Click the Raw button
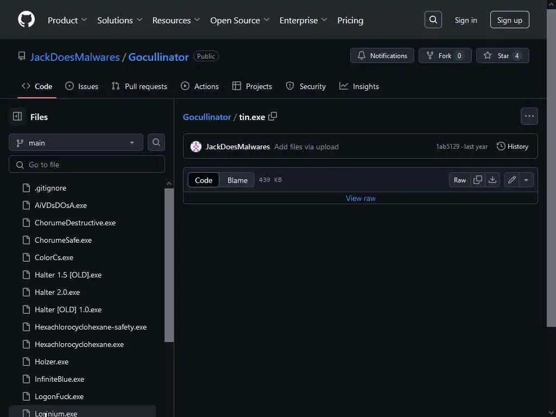This screenshot has height=417, width=556. click(x=459, y=180)
